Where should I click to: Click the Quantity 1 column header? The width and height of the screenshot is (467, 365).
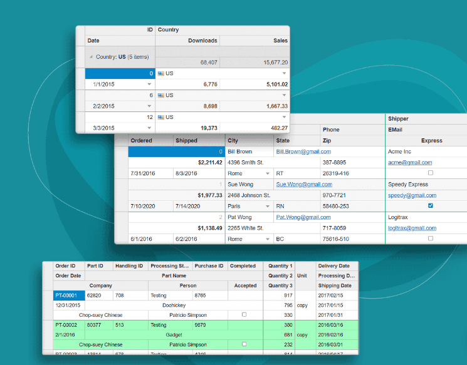point(280,266)
